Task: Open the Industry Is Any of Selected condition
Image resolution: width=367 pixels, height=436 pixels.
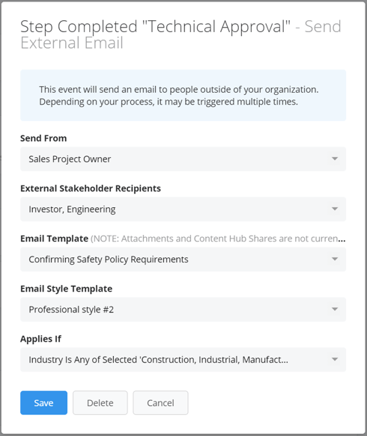Action: pos(183,360)
